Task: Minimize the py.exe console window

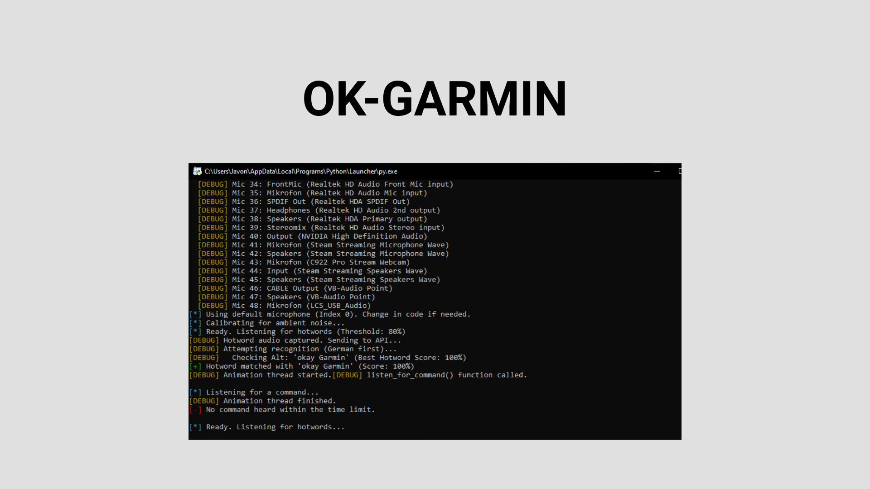Action: (657, 171)
